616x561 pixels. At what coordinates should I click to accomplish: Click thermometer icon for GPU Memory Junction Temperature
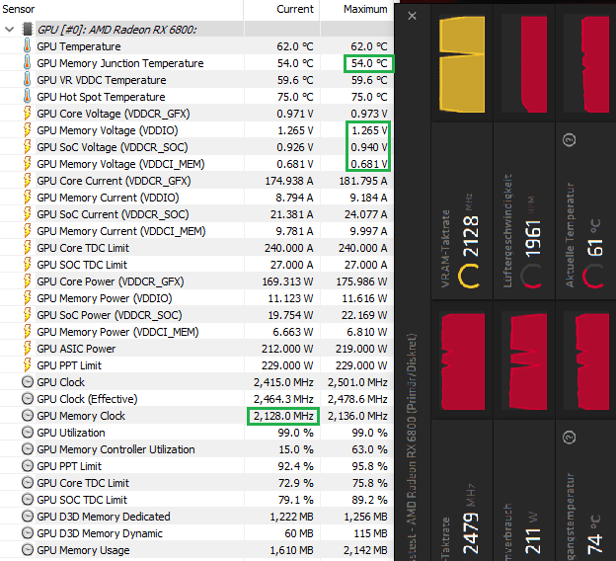pyautogui.click(x=27, y=63)
